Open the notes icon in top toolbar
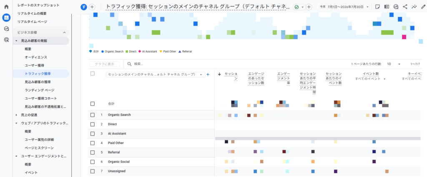427x177 pixels. [377, 7]
